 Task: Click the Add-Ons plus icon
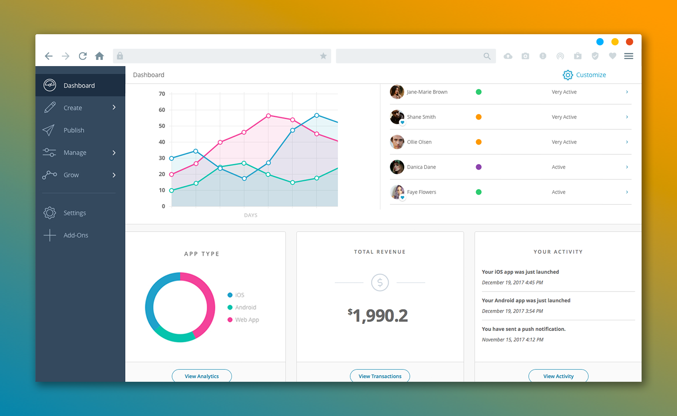49,235
